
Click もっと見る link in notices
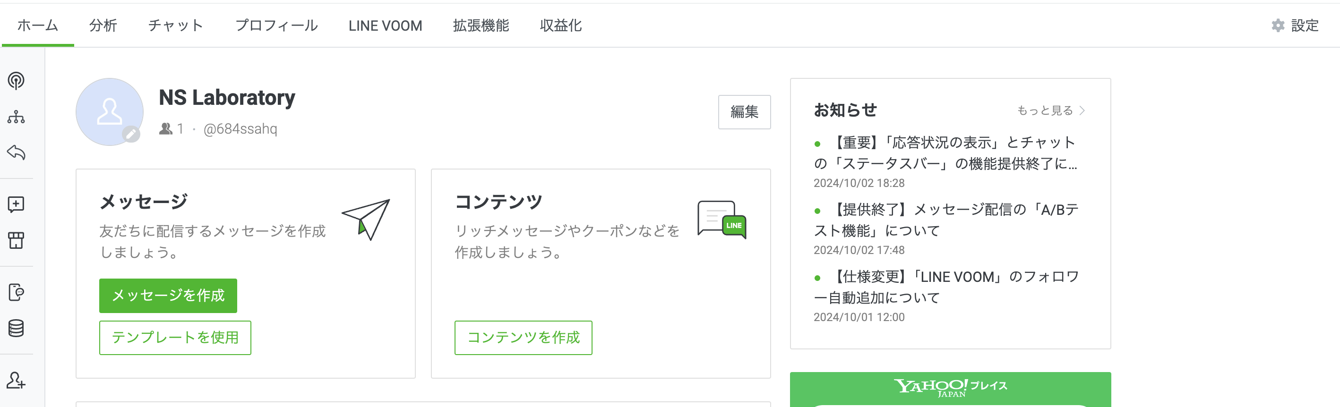(1045, 110)
